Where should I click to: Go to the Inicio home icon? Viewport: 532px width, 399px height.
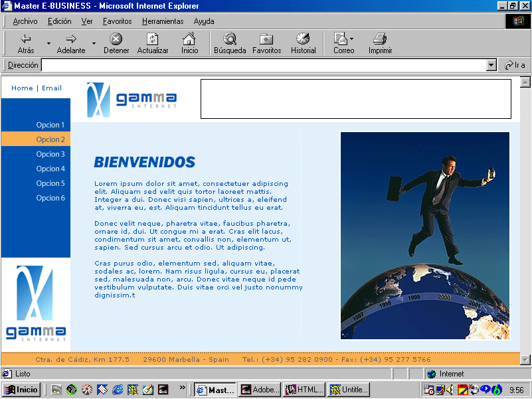coord(189,39)
